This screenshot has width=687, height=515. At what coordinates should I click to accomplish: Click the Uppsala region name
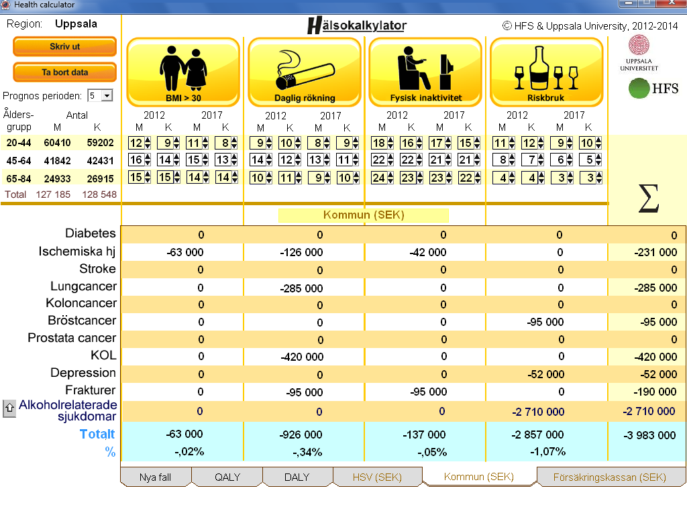pyautogui.click(x=76, y=23)
